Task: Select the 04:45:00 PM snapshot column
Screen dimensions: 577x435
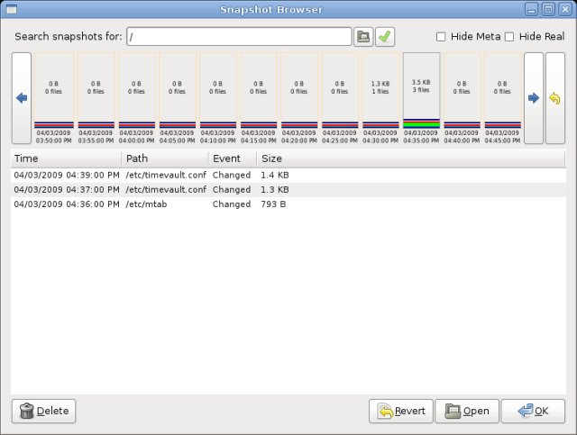Action: (x=503, y=98)
